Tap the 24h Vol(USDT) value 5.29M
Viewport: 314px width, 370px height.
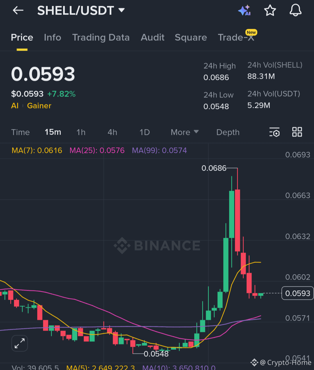(259, 105)
